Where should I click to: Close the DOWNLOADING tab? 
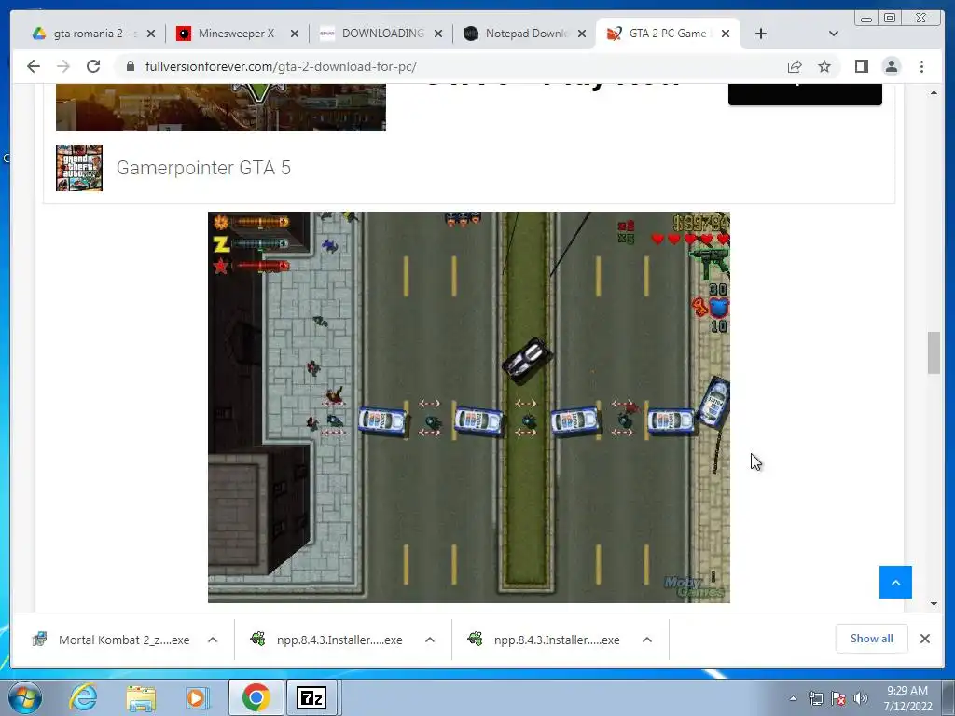[438, 34]
